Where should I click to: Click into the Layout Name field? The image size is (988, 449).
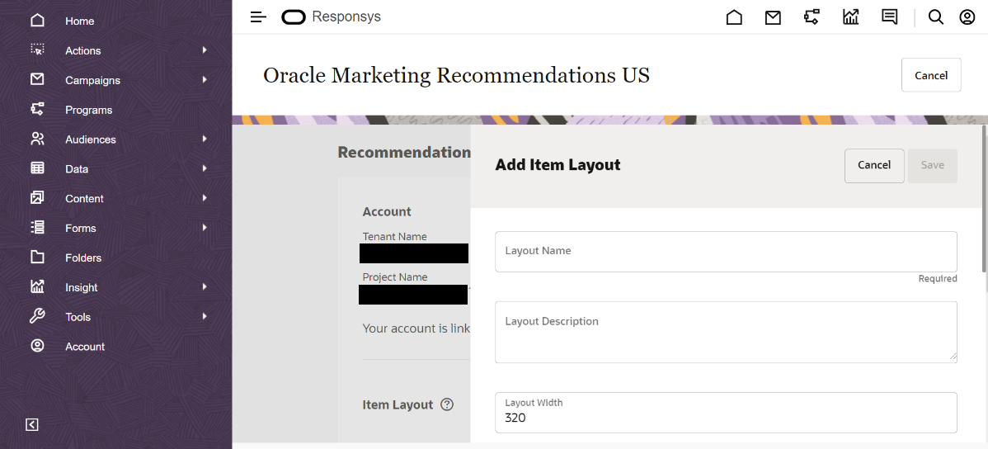click(x=726, y=252)
